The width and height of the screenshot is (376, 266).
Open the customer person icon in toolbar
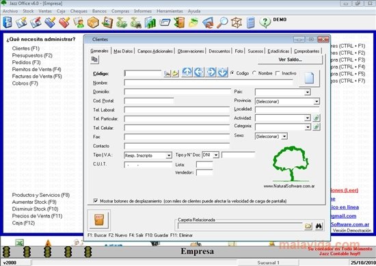(x=79, y=23)
